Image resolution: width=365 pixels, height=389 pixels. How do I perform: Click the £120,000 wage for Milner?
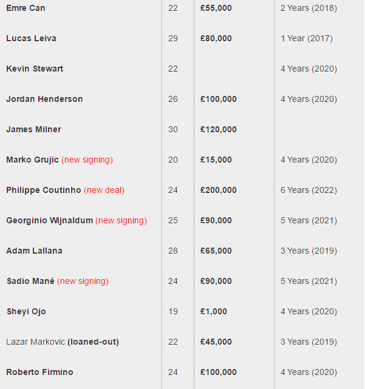coord(219,129)
